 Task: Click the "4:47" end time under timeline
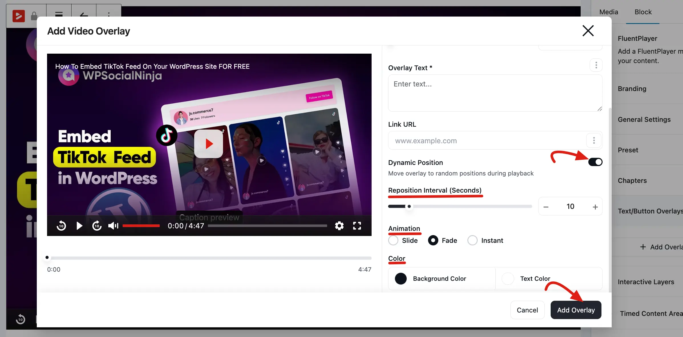[x=365, y=269]
